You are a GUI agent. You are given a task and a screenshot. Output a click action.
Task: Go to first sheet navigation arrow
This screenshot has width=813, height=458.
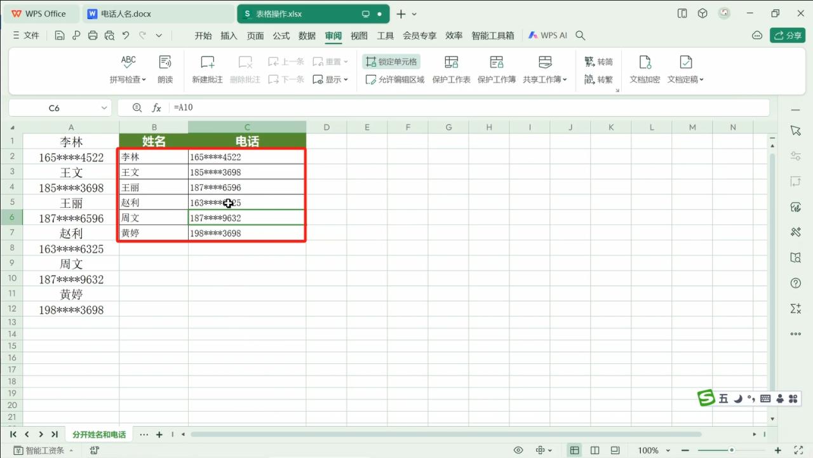point(13,434)
